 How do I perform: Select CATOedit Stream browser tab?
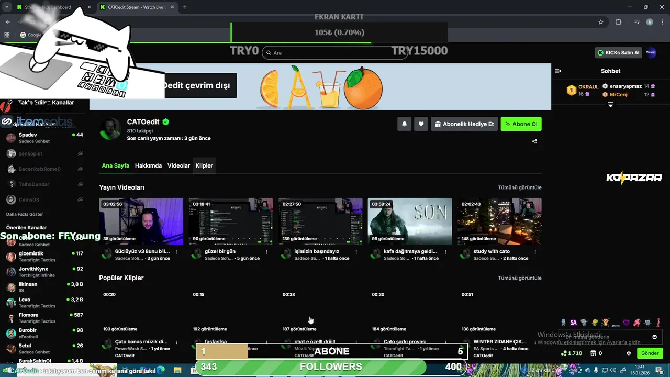click(x=137, y=7)
